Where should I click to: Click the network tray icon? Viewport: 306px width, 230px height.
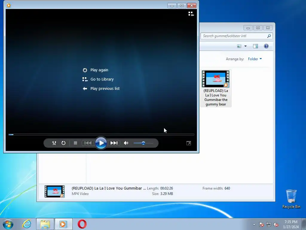coord(269,225)
